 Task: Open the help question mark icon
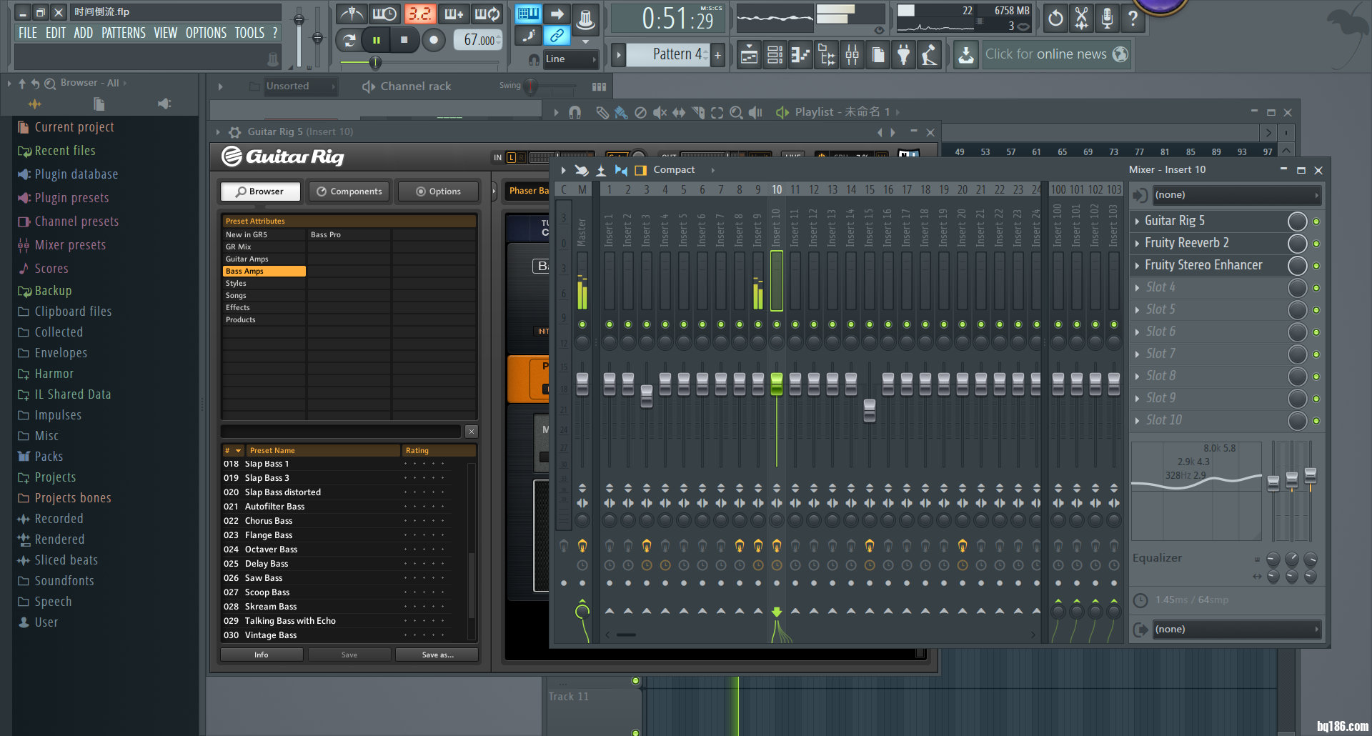tap(1133, 18)
